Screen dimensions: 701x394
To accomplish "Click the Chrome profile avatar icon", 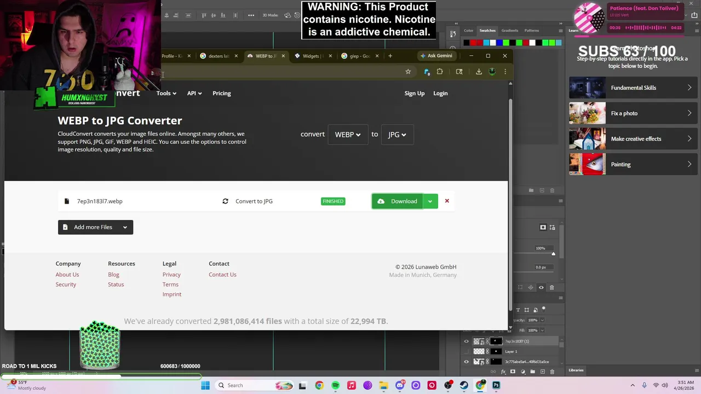I will 492,72.
